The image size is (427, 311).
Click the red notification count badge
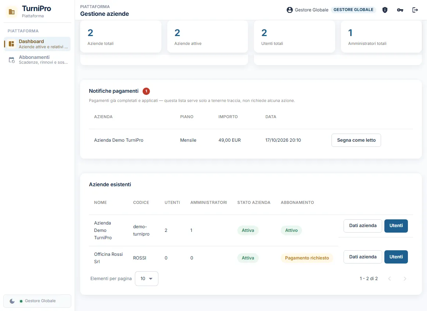tap(146, 91)
